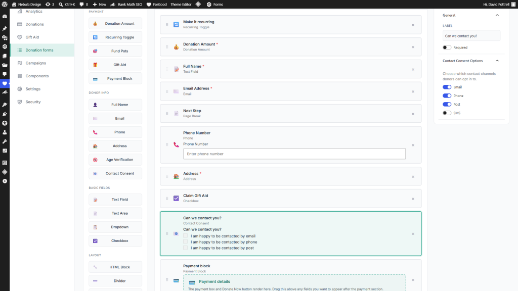Click the dashboard icon in left admin rail

5,16
